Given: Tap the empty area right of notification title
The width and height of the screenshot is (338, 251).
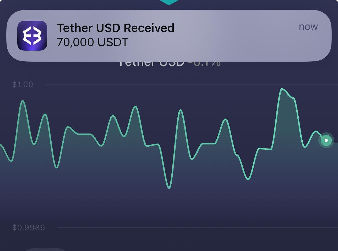Looking at the screenshot, I should (236, 28).
